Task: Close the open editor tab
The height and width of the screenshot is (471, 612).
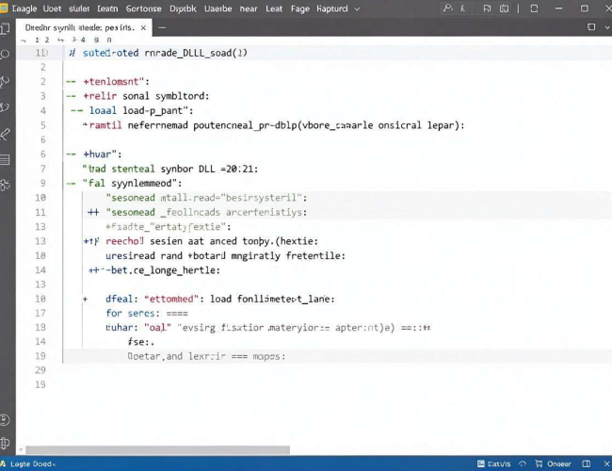Action: (x=143, y=27)
